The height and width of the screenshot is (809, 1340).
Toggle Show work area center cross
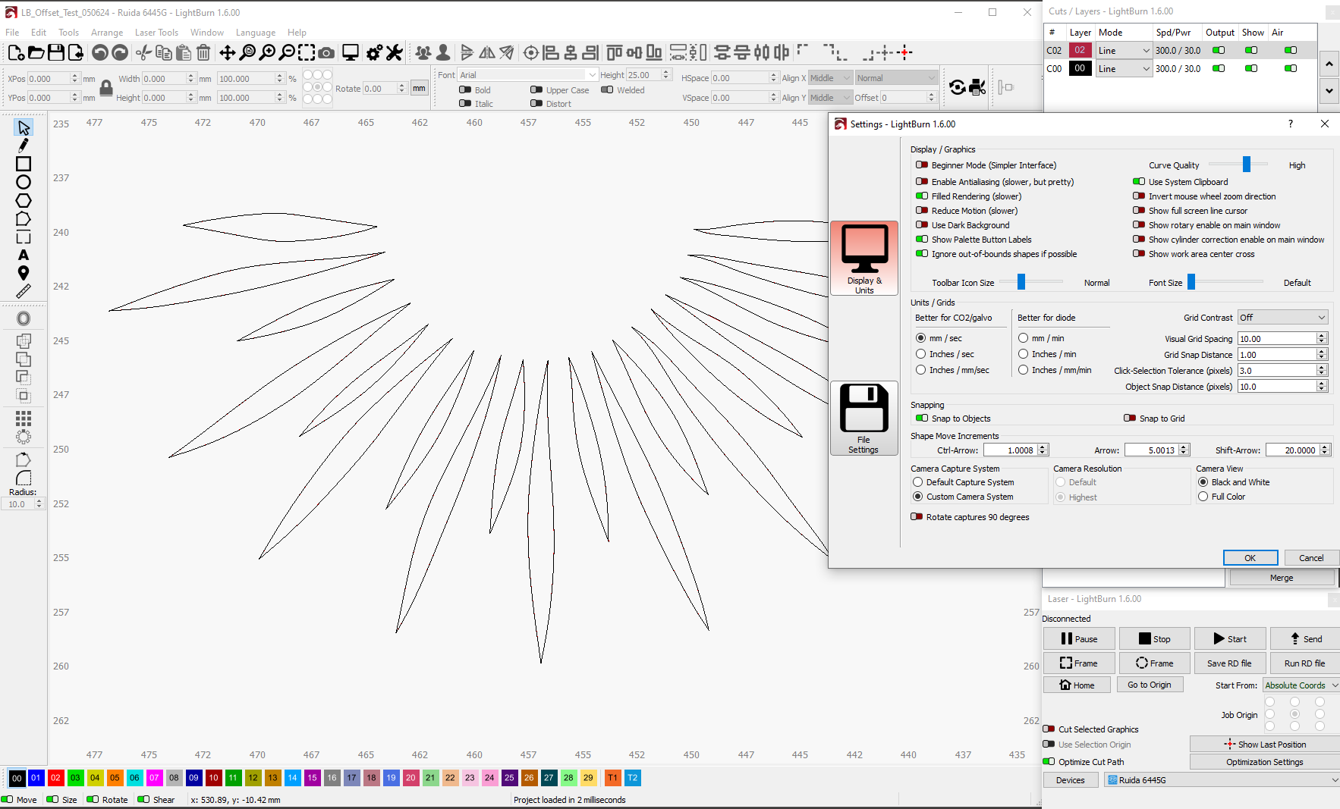pyautogui.click(x=1139, y=254)
